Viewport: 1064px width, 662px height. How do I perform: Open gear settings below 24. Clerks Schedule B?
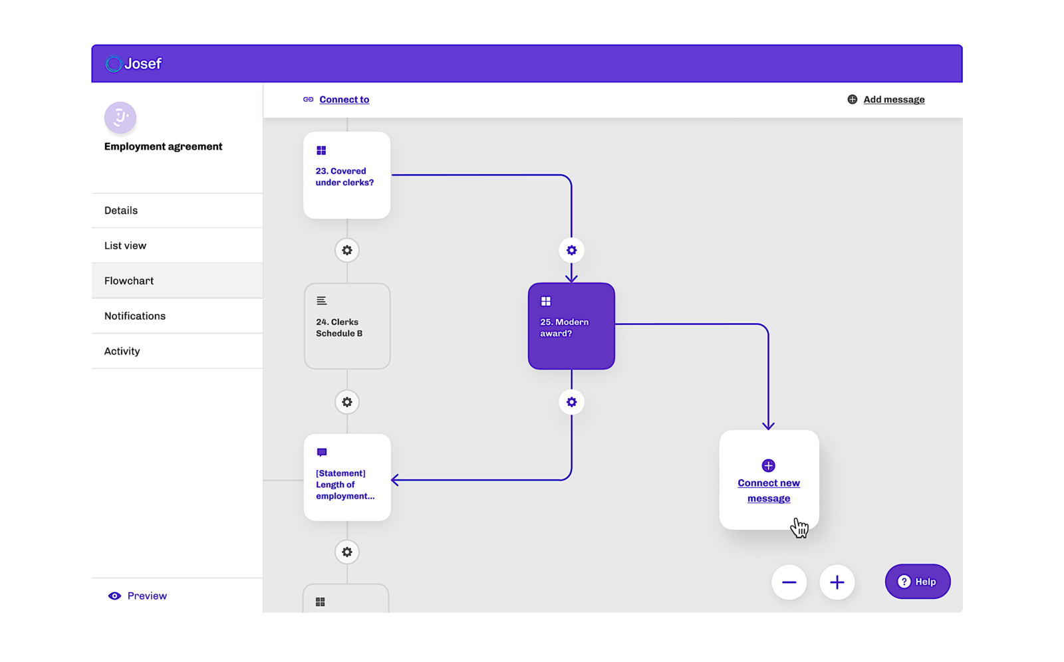347,402
